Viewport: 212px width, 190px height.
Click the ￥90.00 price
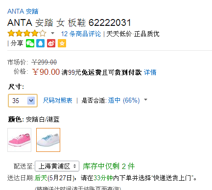pos(46,72)
